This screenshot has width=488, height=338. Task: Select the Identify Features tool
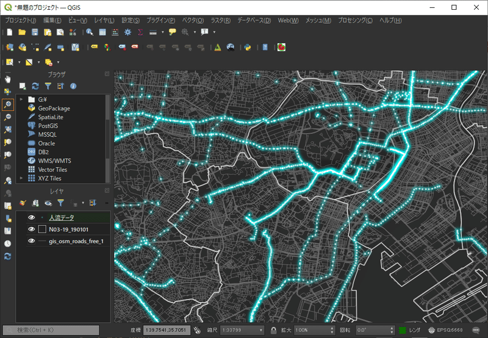(x=90, y=32)
